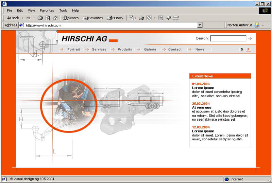
Task: Expand the Edit icon dropdown arrow
Action: click(x=155, y=18)
